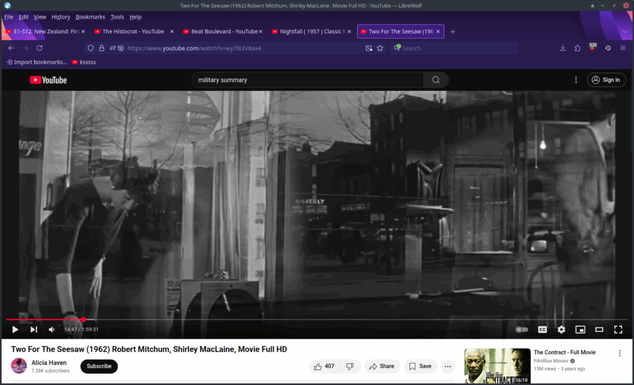The width and height of the screenshot is (634, 385).
Task: Expand the list all tabs dropdown
Action: pos(624,32)
